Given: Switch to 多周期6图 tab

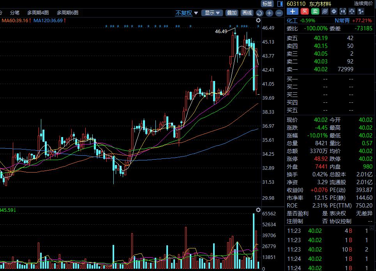Looking at the screenshot, I should [x=67, y=12].
